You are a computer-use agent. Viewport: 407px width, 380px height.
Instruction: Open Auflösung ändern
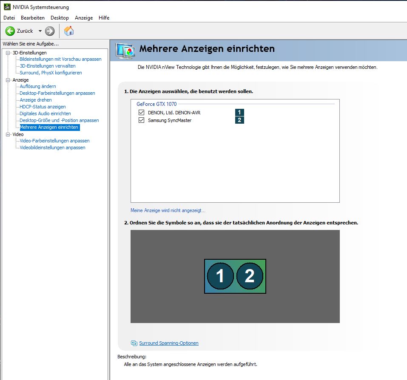[x=38, y=86]
